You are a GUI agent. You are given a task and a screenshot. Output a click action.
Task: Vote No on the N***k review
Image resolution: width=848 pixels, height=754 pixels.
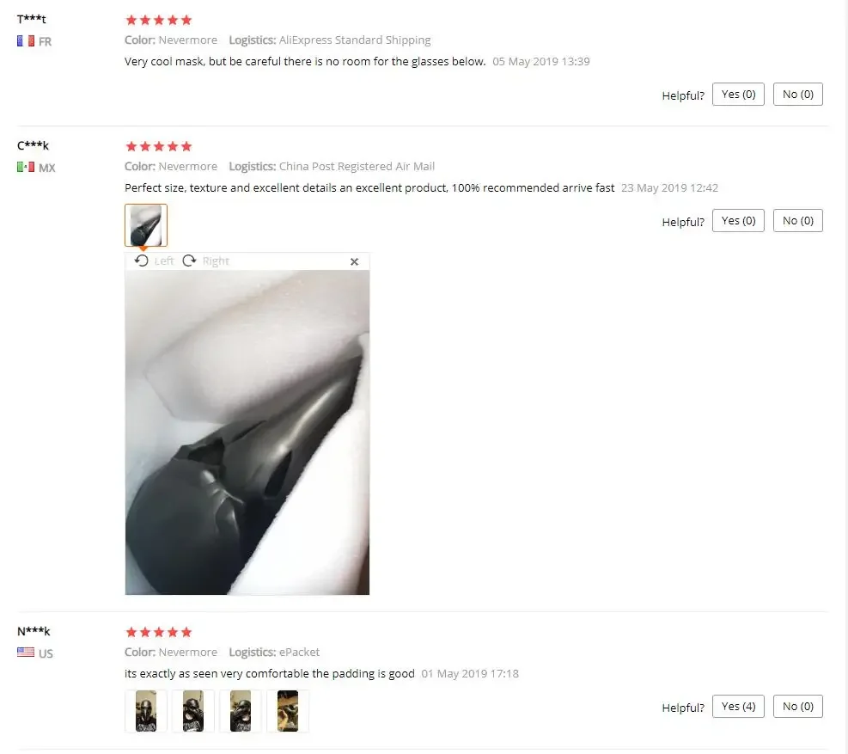coord(797,707)
